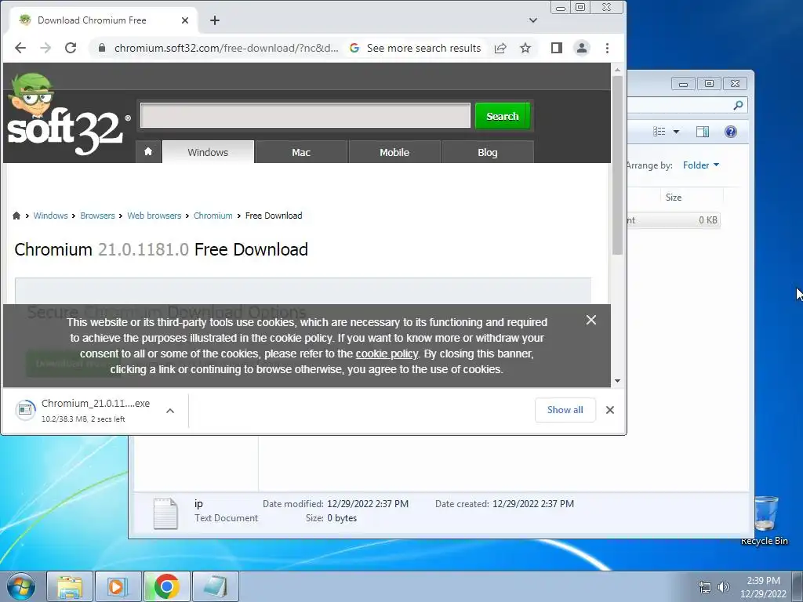Select the 0 KB file row in Explorer
Viewport: 803px width, 602px height.
pos(674,220)
